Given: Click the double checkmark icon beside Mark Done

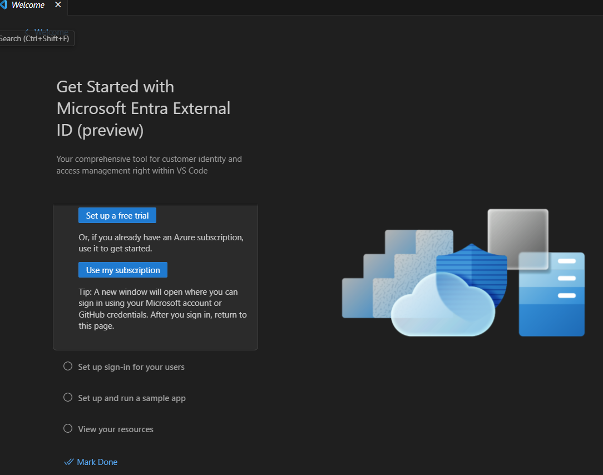Looking at the screenshot, I should 68,461.
